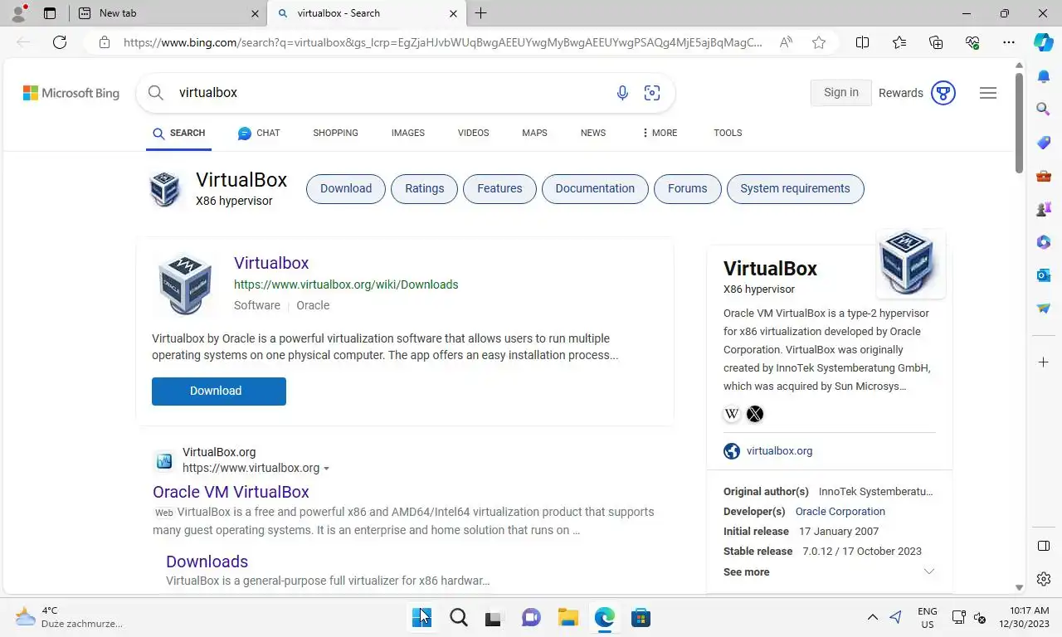Open the Edge profile icon

point(18,13)
